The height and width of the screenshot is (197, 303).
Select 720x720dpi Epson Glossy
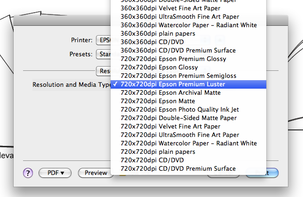[x=188, y=68]
